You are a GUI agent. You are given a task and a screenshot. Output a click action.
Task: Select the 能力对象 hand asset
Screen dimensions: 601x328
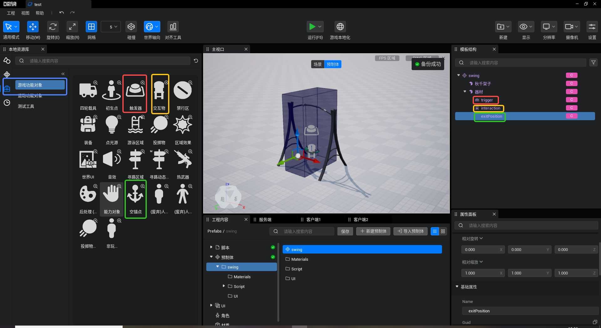pyautogui.click(x=112, y=199)
